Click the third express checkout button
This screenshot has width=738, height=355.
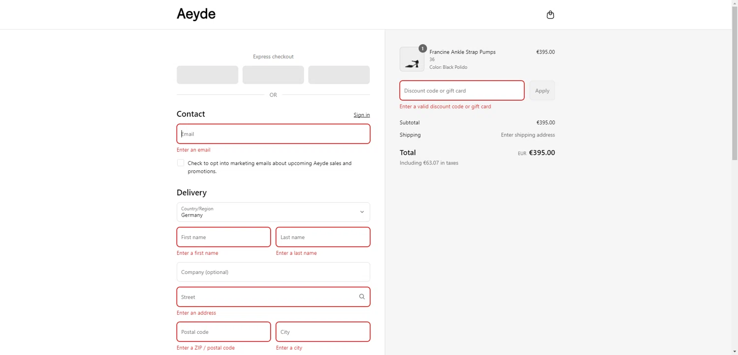pos(339,75)
